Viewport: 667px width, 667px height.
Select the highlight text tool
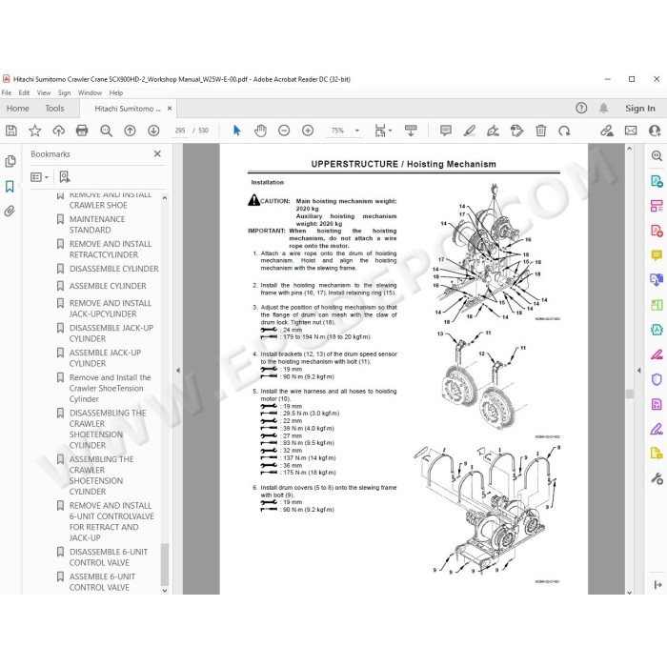coord(469,131)
